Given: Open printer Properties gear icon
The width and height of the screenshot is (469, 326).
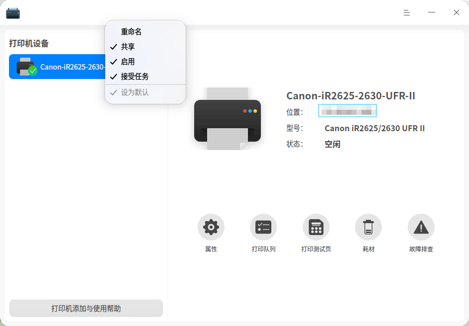Looking at the screenshot, I should click(x=211, y=227).
